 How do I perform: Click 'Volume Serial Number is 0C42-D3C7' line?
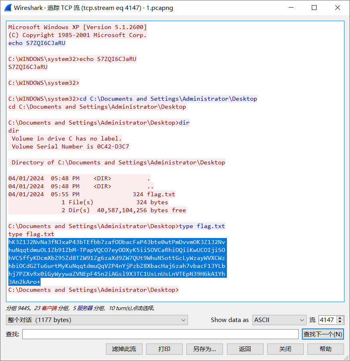pos(70,146)
